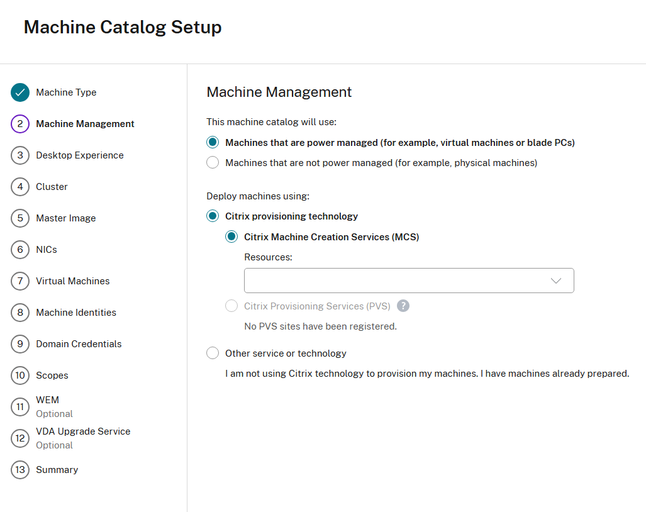Open the optional WEM step
This screenshot has height=512, width=646.
click(47, 400)
